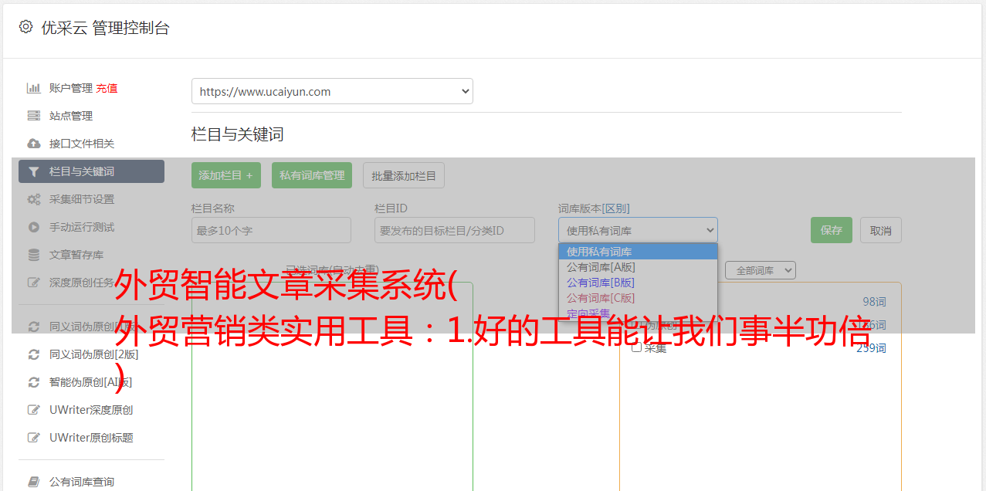
Task: Open 手动运行测试 in the sidebar
Action: tap(82, 227)
